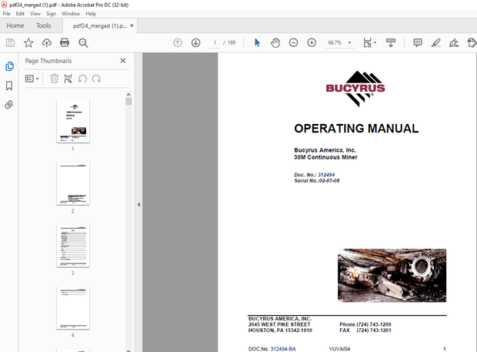Click the read mode keyboard icon
Image resolution: width=477 pixels, height=352 pixels.
click(x=391, y=42)
